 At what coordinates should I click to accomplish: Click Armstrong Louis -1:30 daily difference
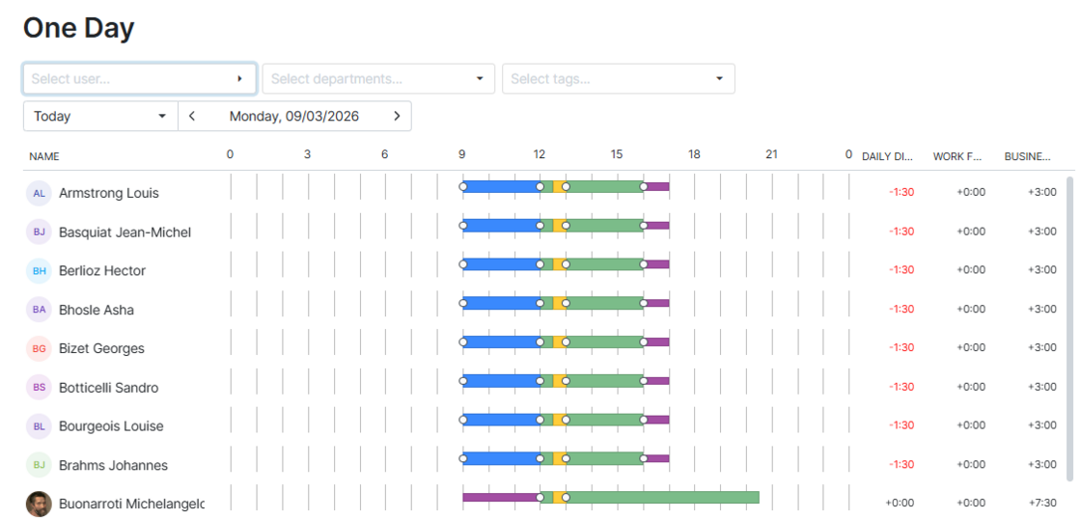pyautogui.click(x=901, y=192)
